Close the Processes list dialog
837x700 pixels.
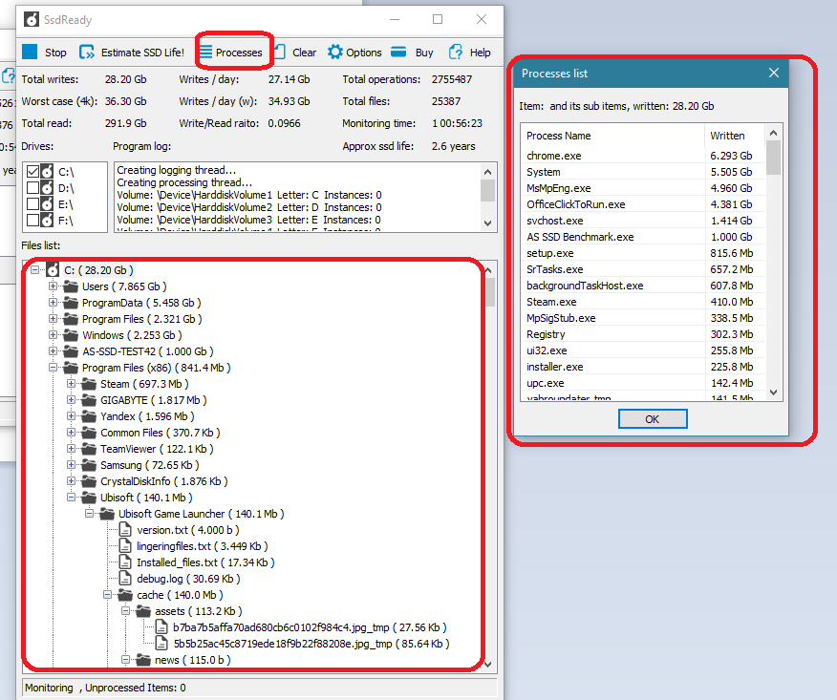pos(774,74)
